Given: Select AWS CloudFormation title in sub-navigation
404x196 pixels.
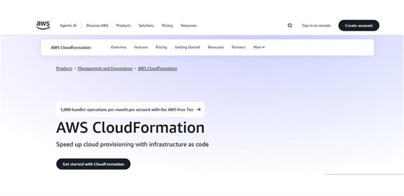Looking at the screenshot, I should click(71, 47).
